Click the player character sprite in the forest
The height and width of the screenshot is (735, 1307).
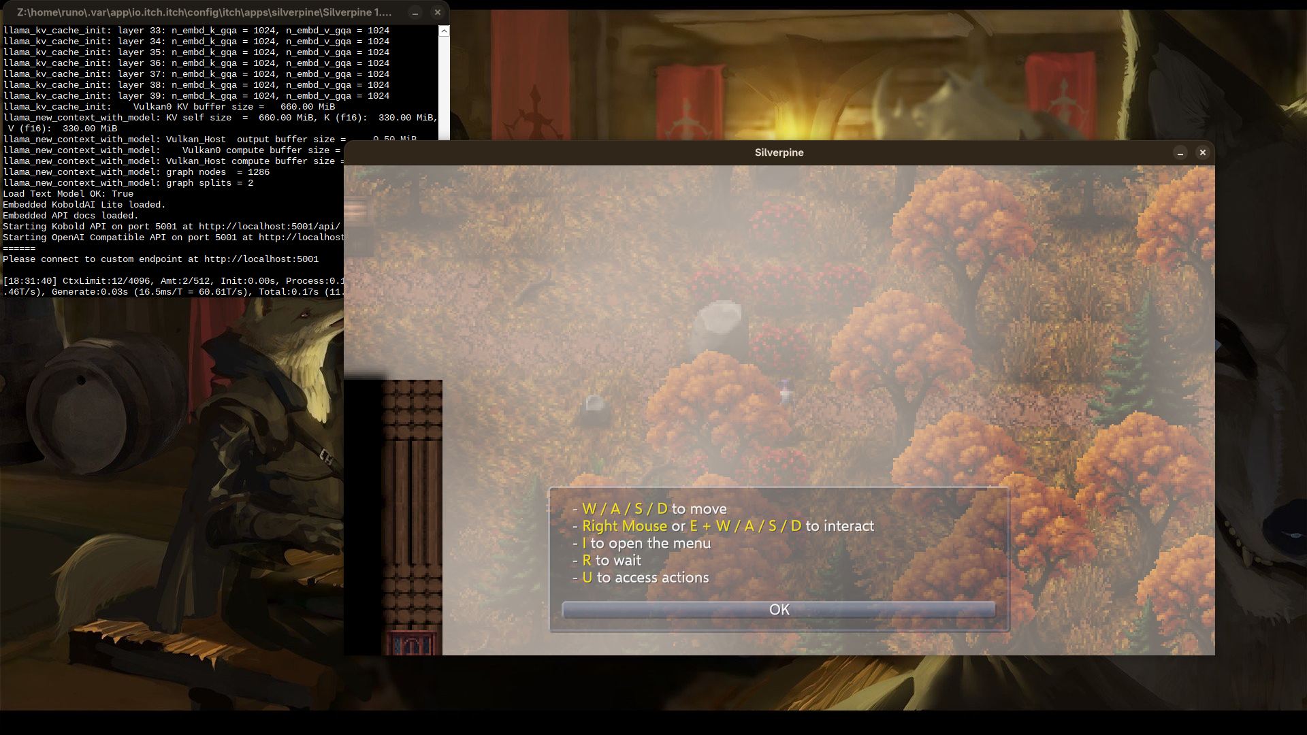(x=786, y=393)
